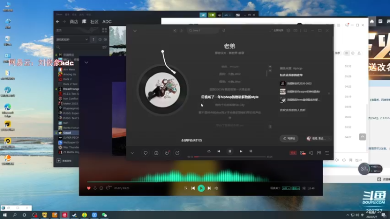Open the listen-together icon in NetEase player
This screenshot has height=219, width=390.
[x=319, y=153]
